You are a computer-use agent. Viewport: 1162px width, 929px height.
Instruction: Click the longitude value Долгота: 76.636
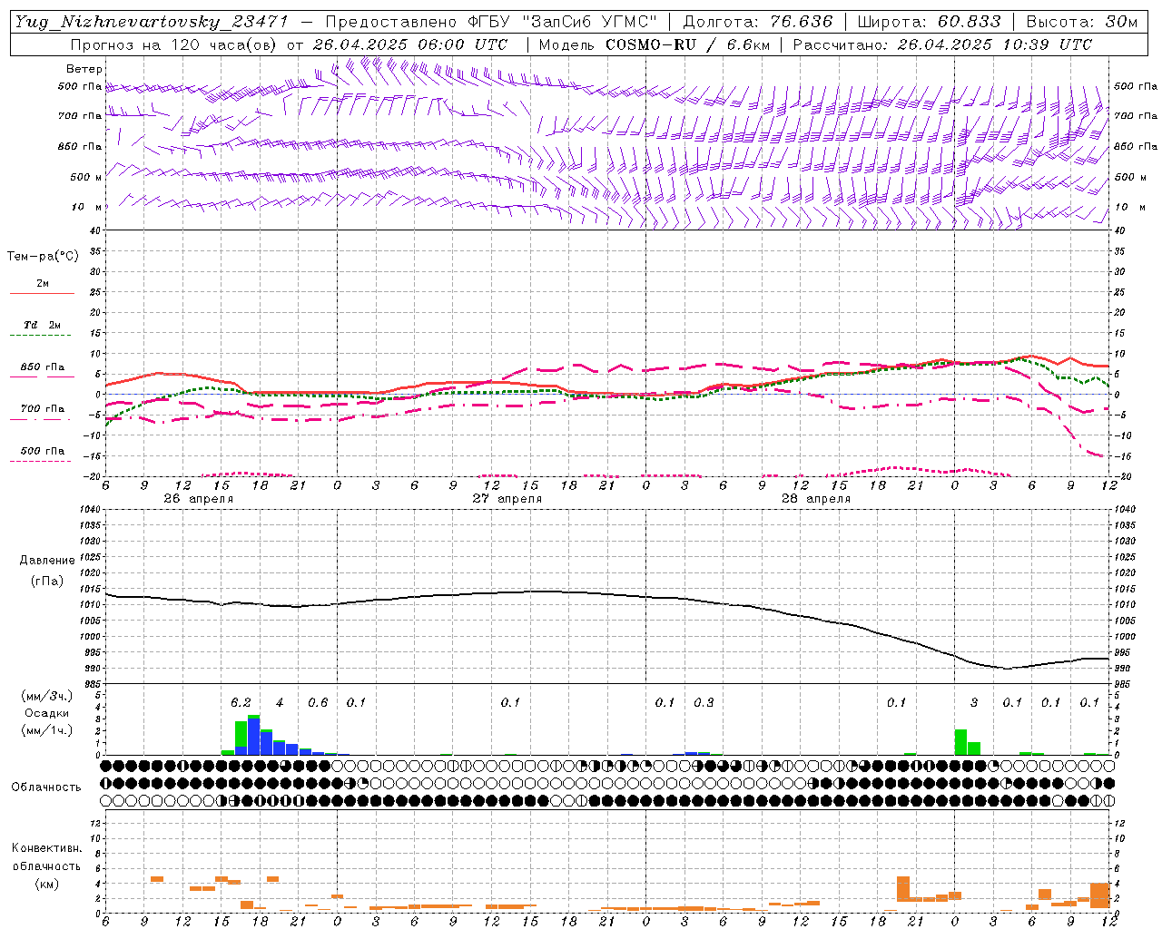point(757,22)
